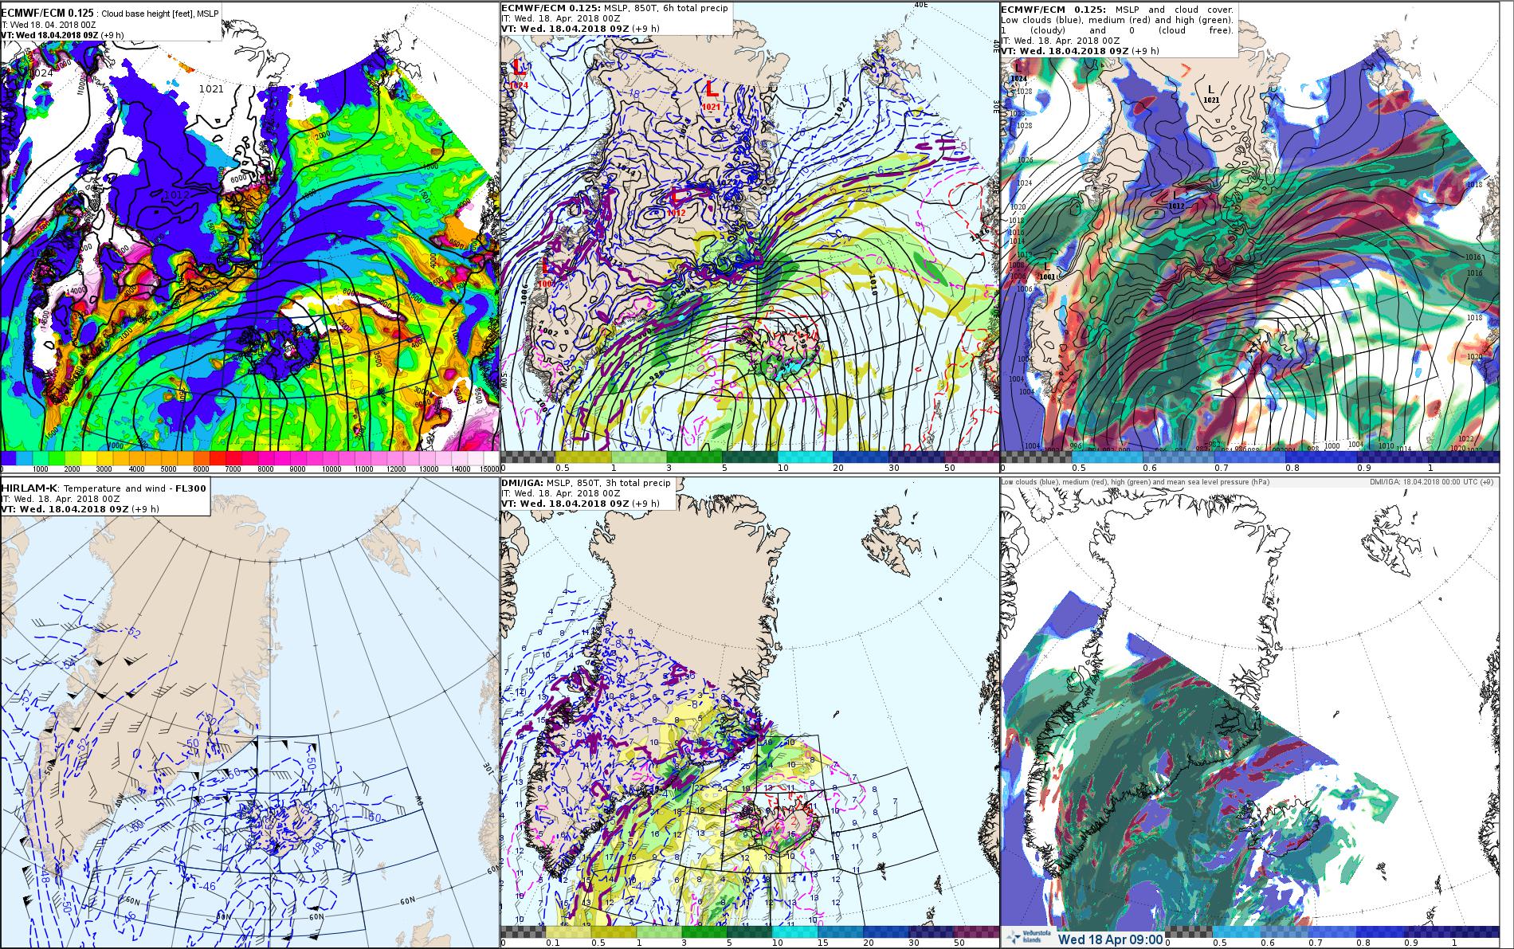The width and height of the screenshot is (1514, 949).
Task: Click the 'DMI/IGA: MSLP, 850T, 3h total precip' title
Action: (586, 483)
